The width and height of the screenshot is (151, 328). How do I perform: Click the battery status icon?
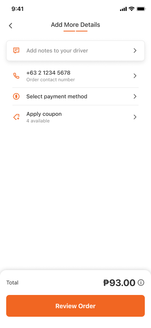coord(141,9)
